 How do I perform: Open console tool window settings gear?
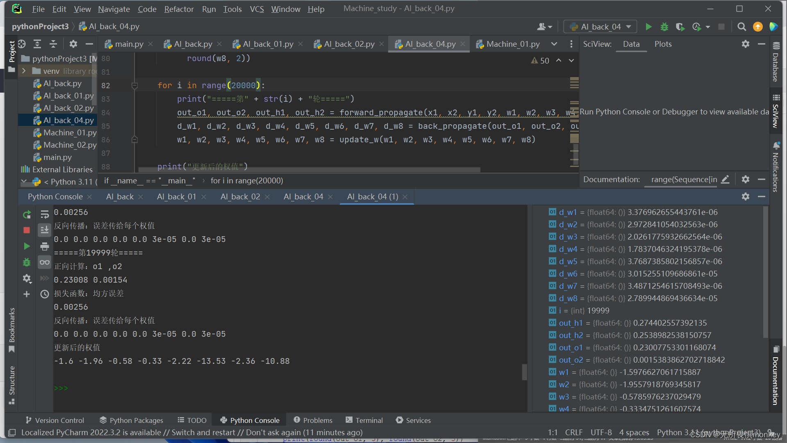746,196
